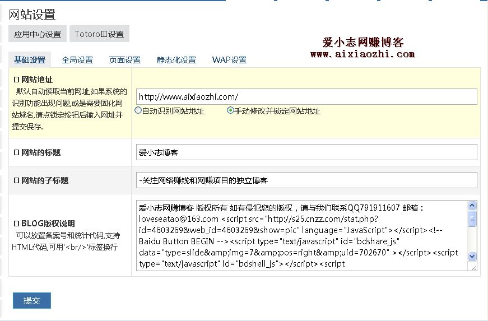Click the textarea scroll up arrow

coord(472,205)
